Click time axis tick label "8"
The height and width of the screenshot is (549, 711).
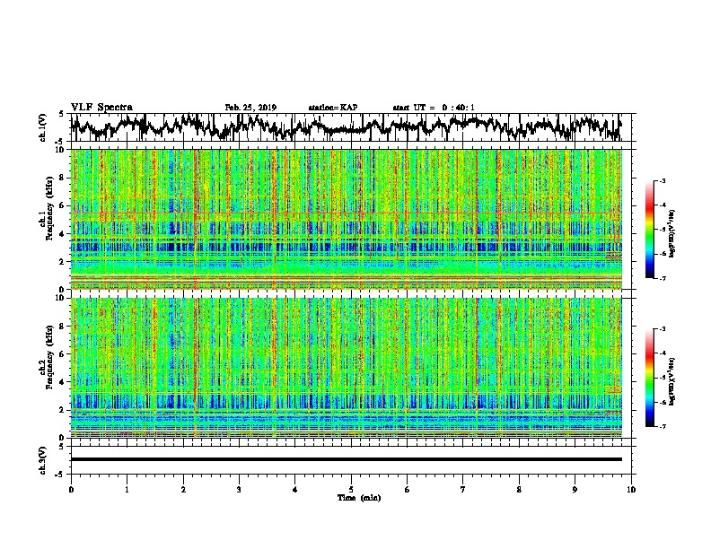(x=519, y=490)
